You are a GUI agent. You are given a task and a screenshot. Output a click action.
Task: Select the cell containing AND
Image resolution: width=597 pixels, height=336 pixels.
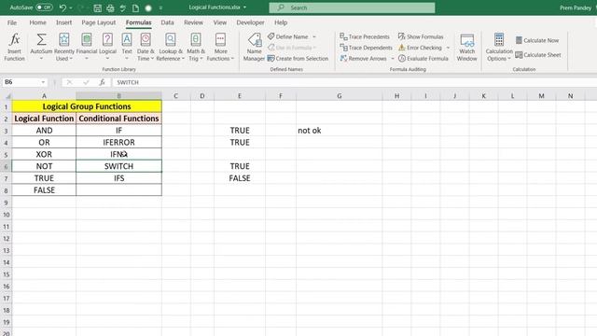click(x=44, y=131)
